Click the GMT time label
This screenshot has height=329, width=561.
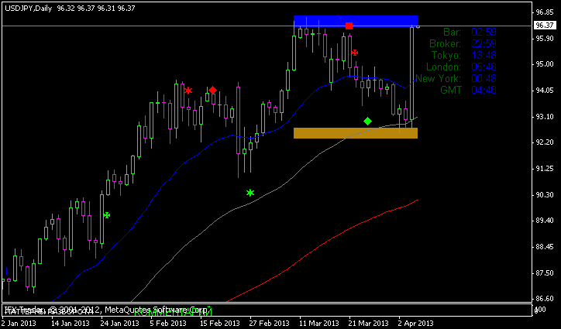coord(450,90)
